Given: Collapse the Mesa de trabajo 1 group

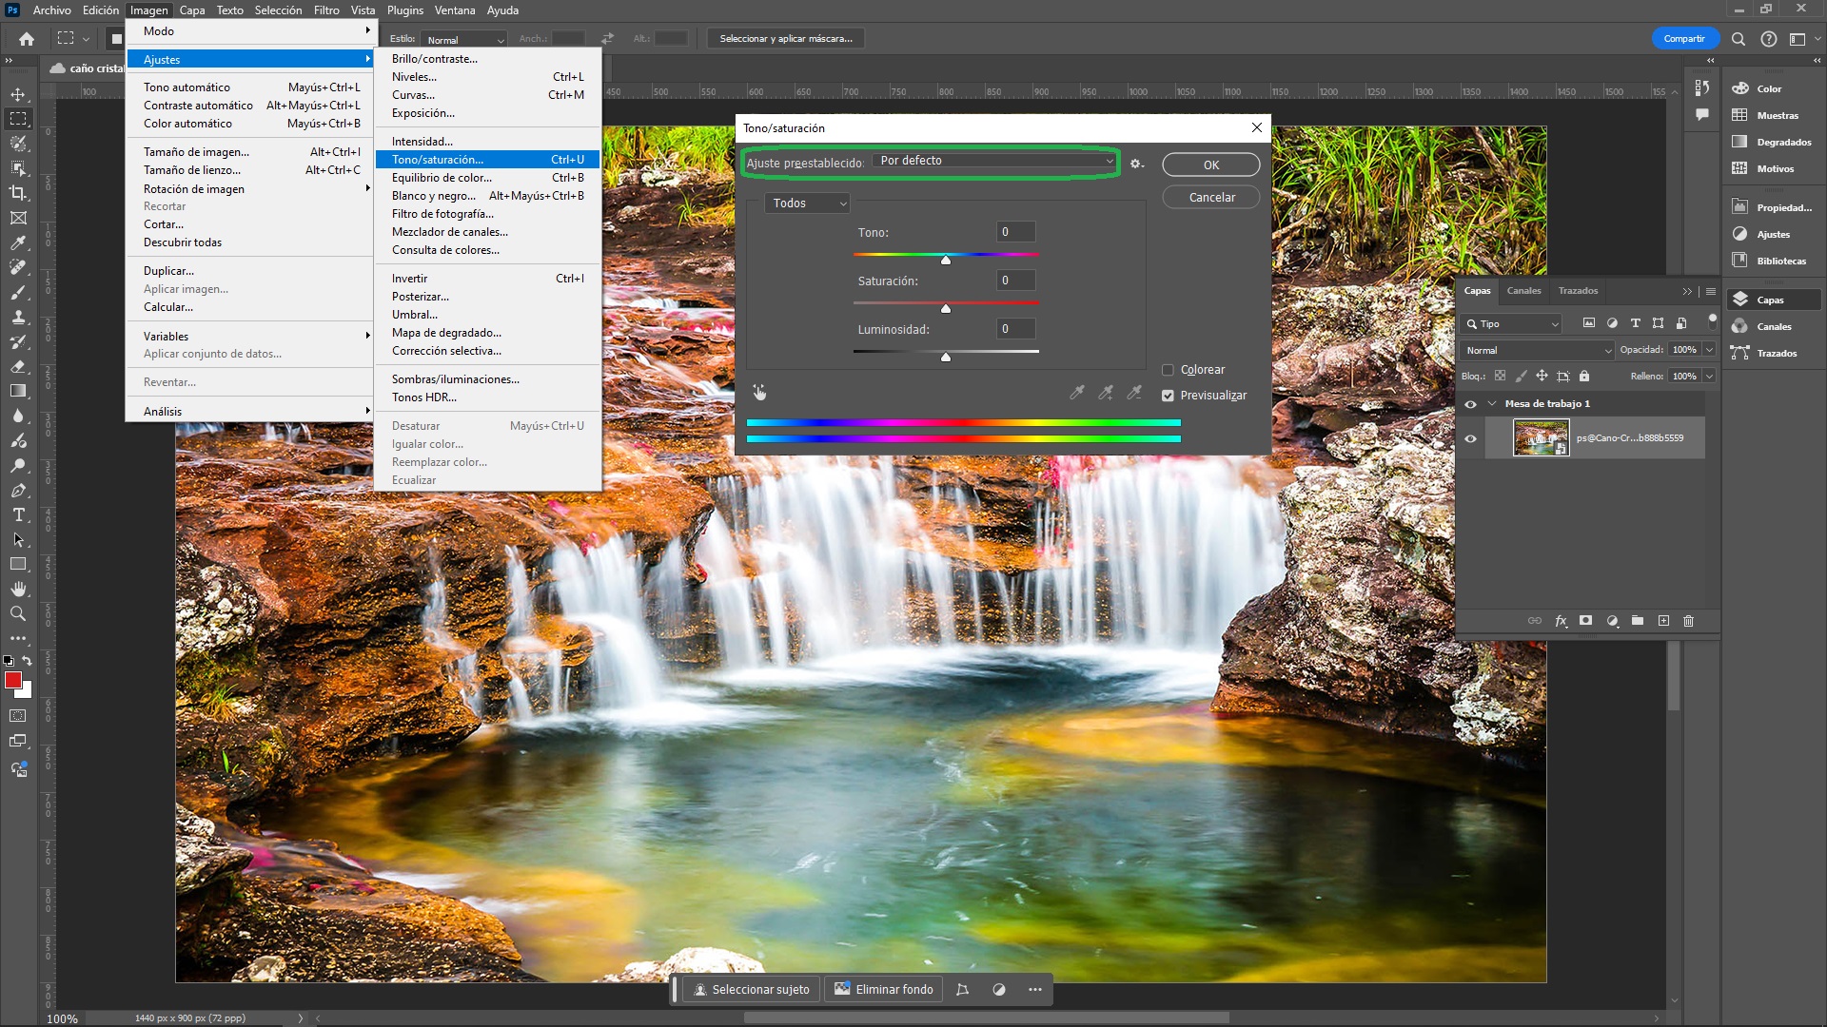Looking at the screenshot, I should point(1492,404).
